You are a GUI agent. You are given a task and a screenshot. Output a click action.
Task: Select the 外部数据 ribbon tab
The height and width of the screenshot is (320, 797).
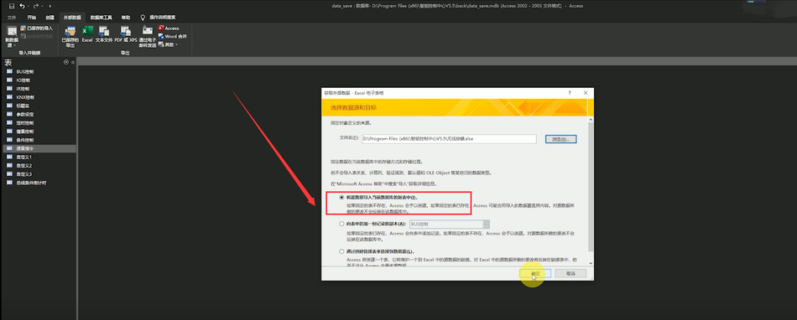pos(71,18)
